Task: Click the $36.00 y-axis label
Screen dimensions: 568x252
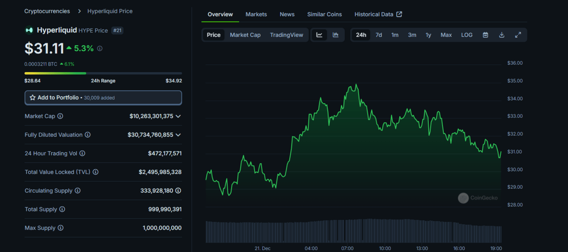Action: (x=515, y=63)
